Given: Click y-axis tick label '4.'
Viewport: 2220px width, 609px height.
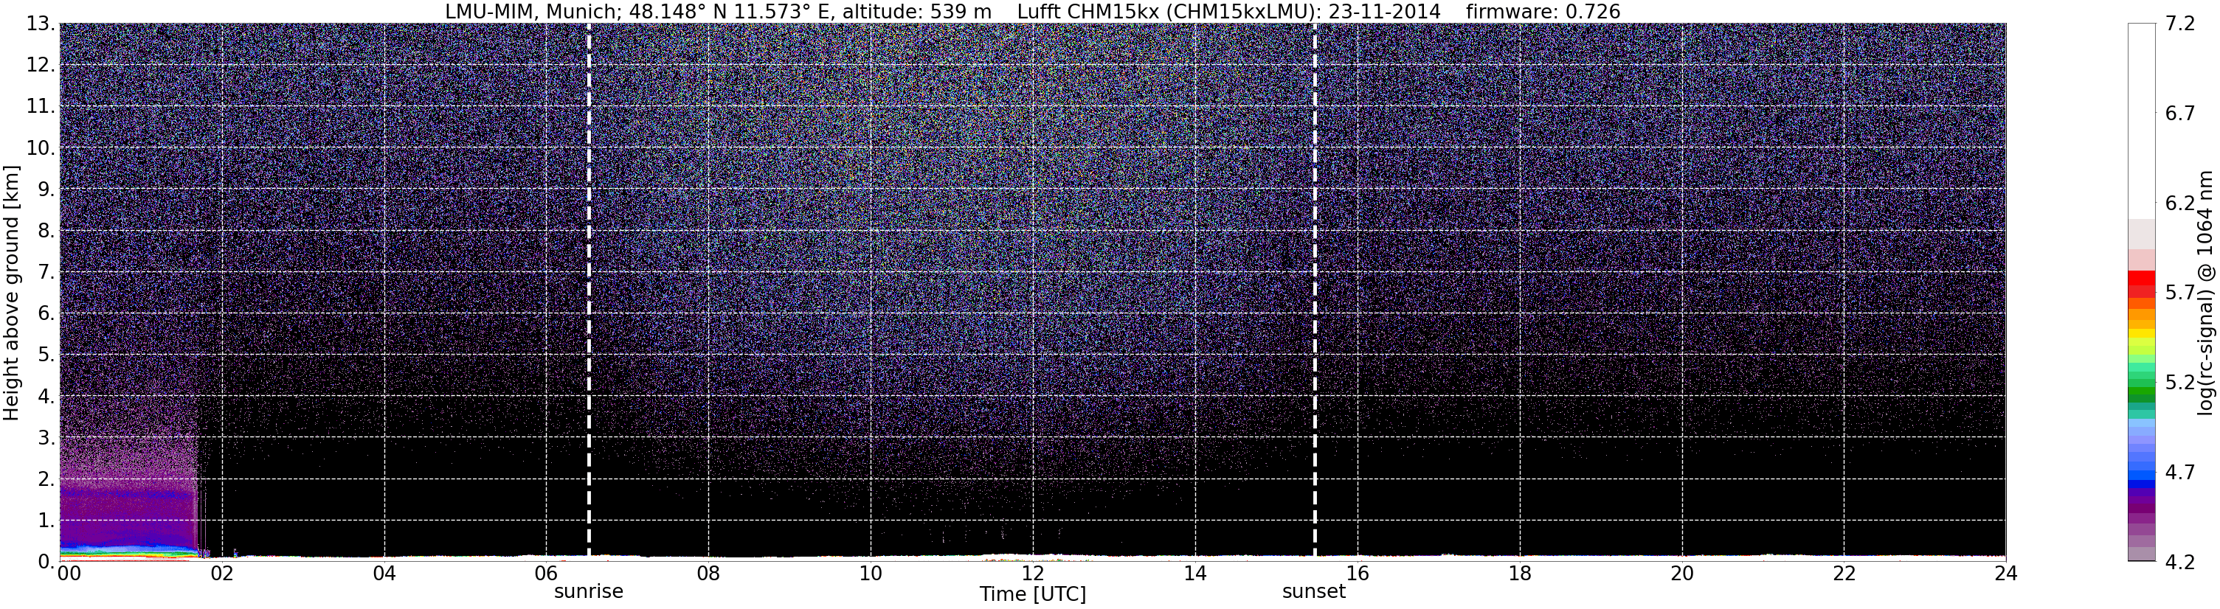Looking at the screenshot, I should tap(46, 396).
